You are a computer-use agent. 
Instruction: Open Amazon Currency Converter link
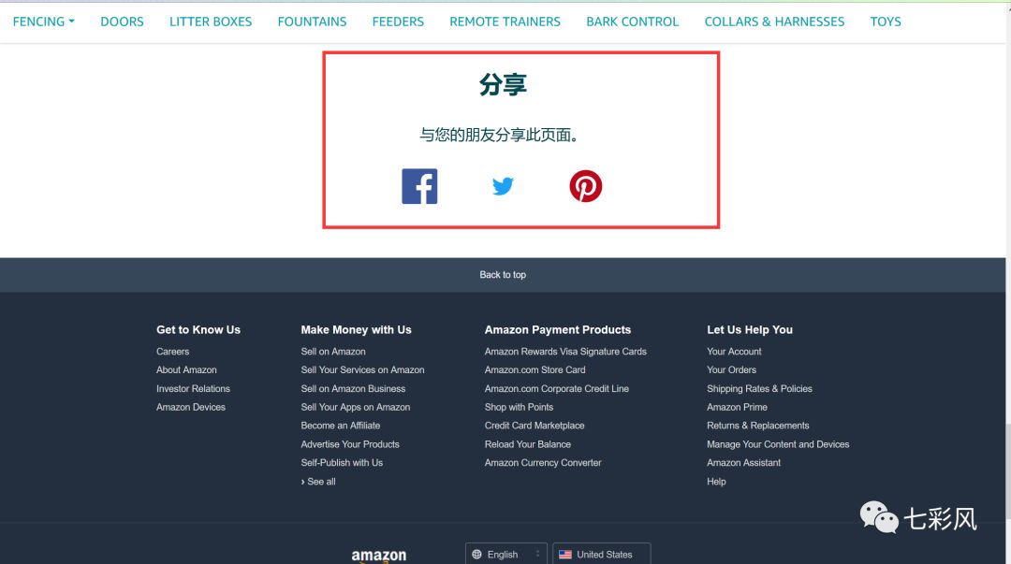point(543,463)
